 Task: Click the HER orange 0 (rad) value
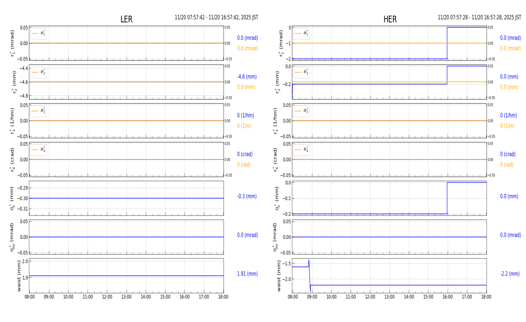pyautogui.click(x=507, y=165)
